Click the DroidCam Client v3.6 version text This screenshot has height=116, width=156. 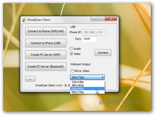(x=53, y=85)
